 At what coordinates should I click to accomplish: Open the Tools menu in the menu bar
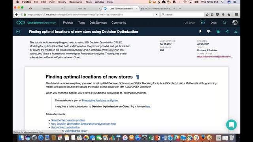click(x=89, y=2)
